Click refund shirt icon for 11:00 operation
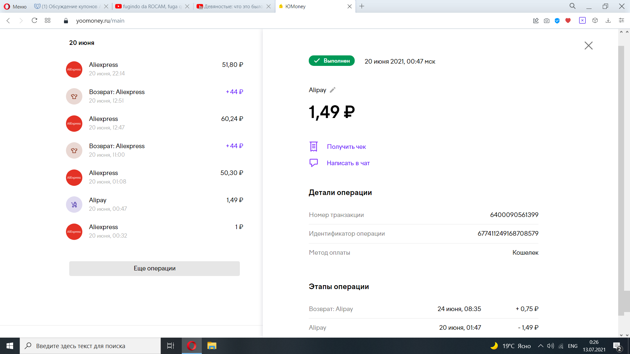This screenshot has width=630, height=354. tap(74, 150)
